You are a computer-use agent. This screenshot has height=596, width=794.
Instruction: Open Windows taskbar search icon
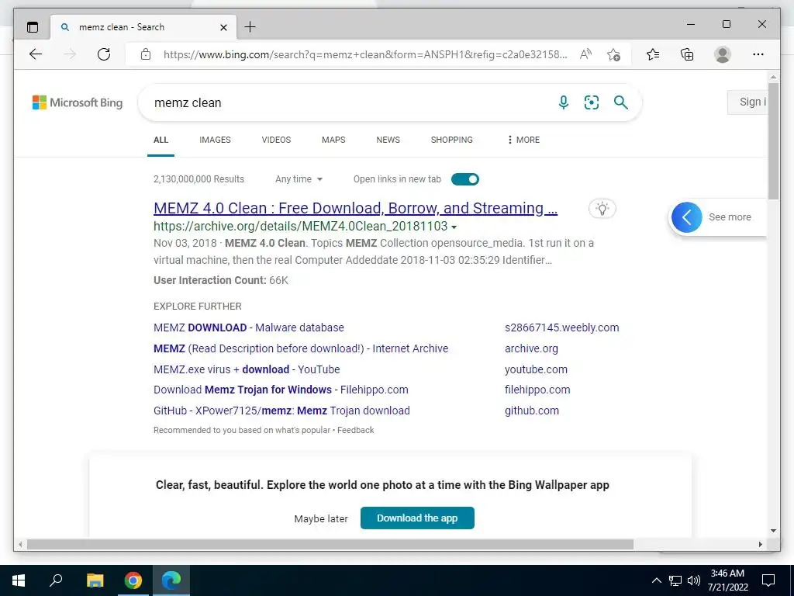point(56,580)
